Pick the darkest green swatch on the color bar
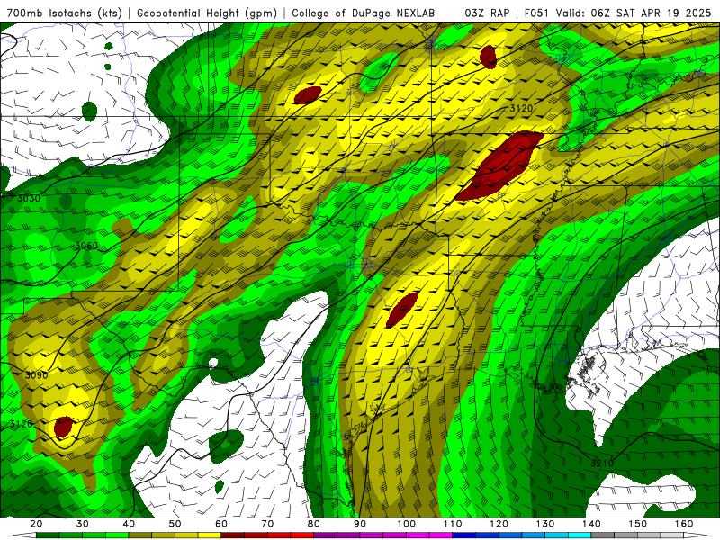Viewport: 720px width, 540px height. click(x=48, y=535)
